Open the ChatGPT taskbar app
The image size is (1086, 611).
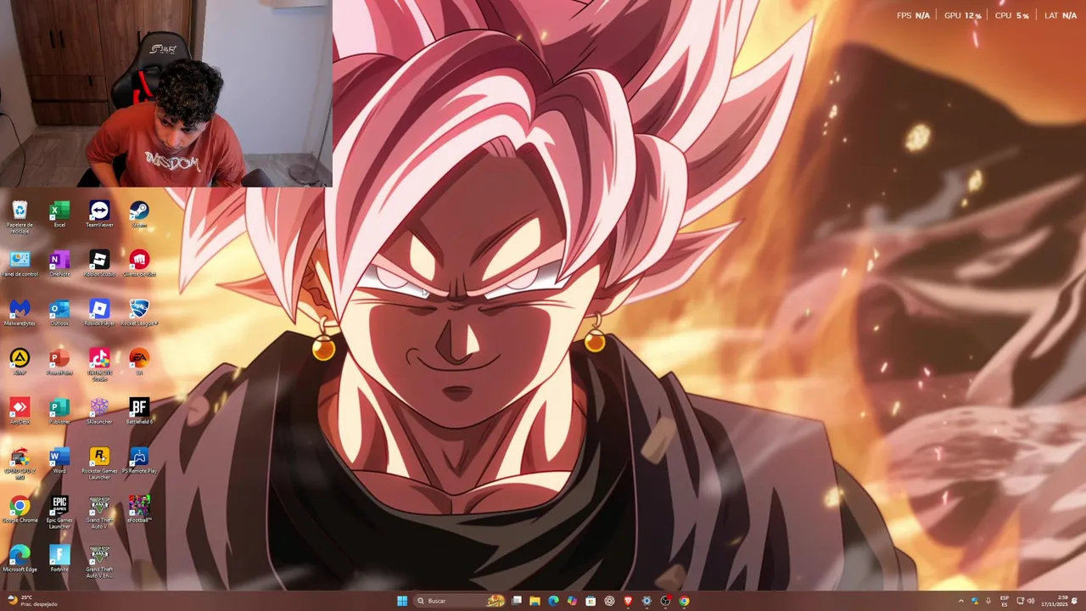coord(609,601)
